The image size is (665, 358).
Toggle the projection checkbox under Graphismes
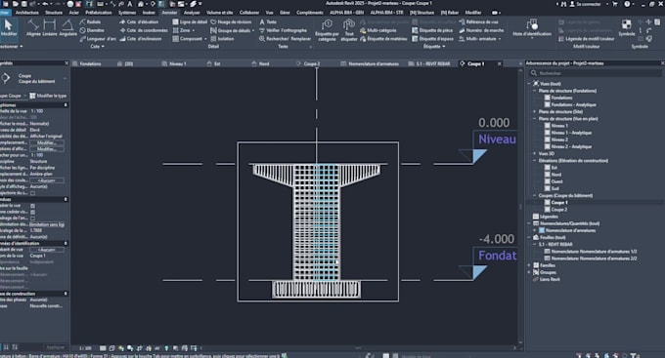[x=32, y=193]
